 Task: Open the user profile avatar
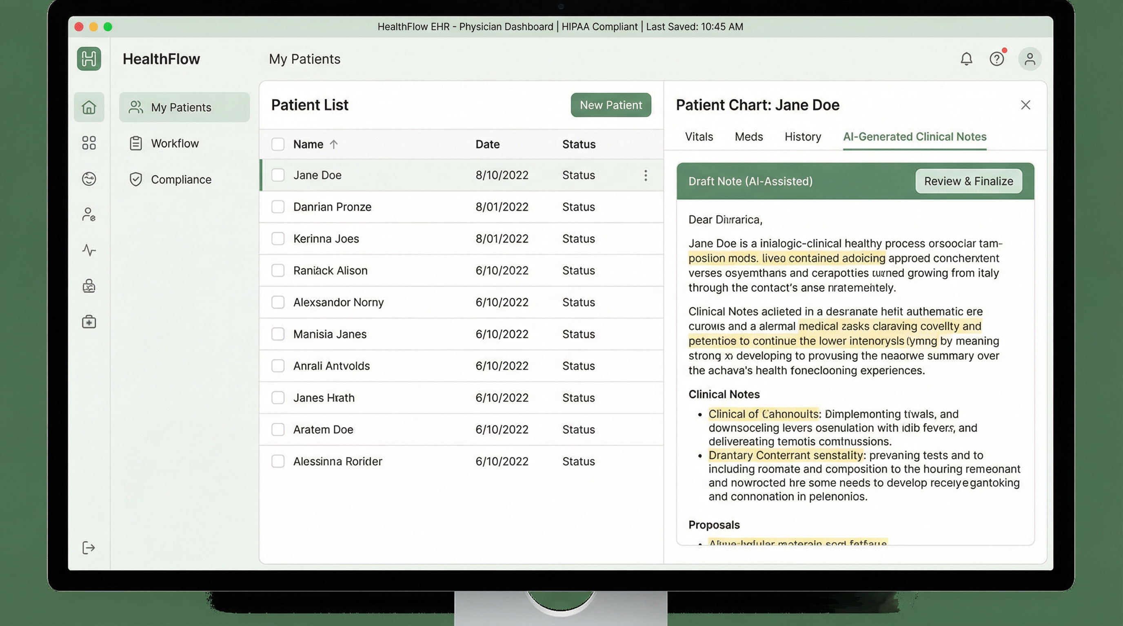(1030, 59)
